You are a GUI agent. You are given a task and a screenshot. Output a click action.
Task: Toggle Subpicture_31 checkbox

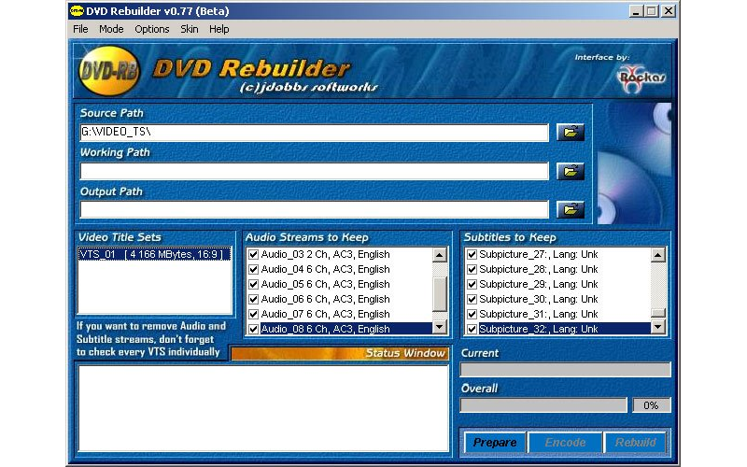click(x=472, y=314)
